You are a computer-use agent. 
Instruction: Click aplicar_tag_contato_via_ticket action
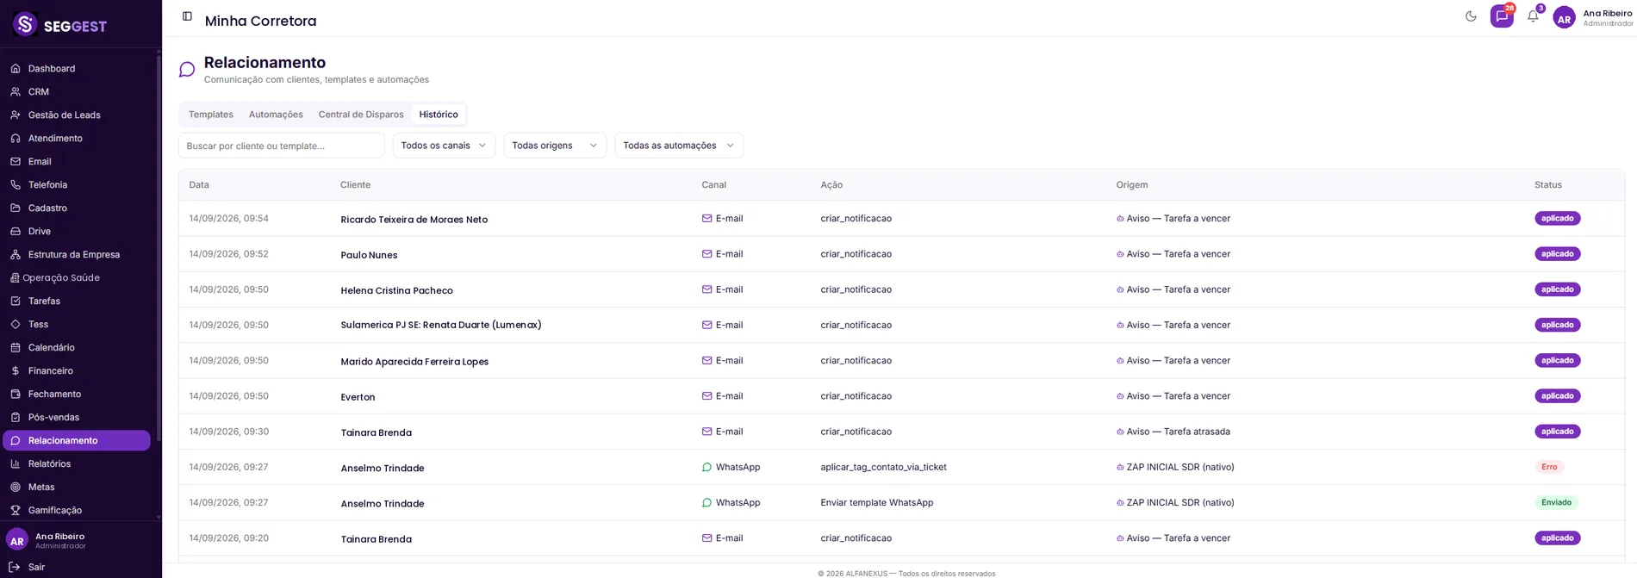click(883, 467)
